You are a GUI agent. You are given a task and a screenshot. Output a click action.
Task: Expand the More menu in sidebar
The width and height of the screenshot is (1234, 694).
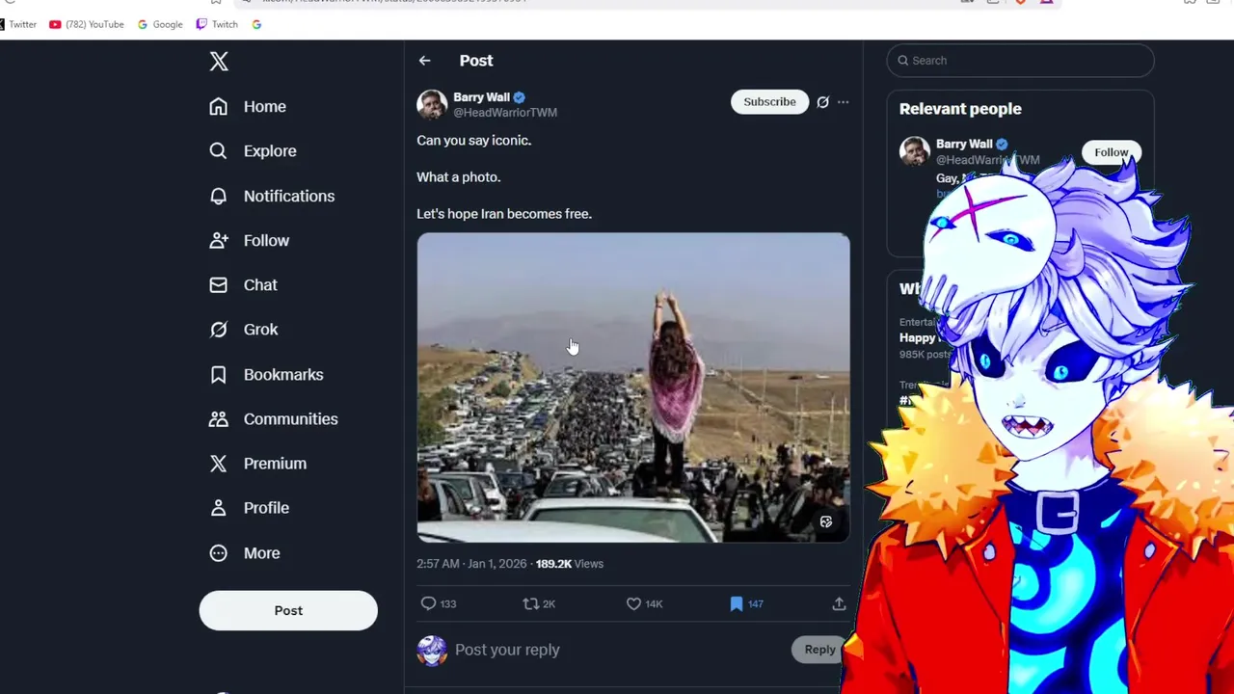click(245, 552)
